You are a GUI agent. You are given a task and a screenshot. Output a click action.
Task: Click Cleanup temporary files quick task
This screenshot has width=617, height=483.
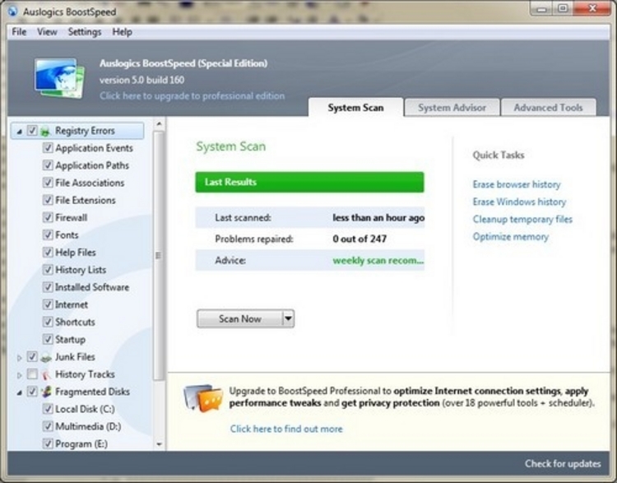point(522,219)
